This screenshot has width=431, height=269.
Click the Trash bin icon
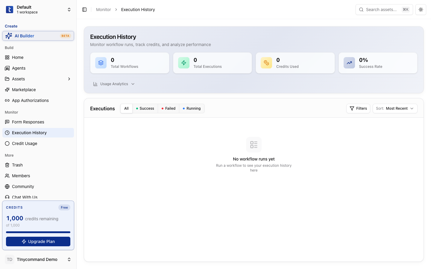pyautogui.click(x=7, y=165)
